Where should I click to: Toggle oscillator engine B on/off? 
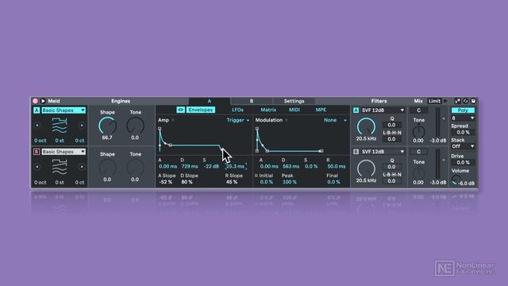coord(37,152)
